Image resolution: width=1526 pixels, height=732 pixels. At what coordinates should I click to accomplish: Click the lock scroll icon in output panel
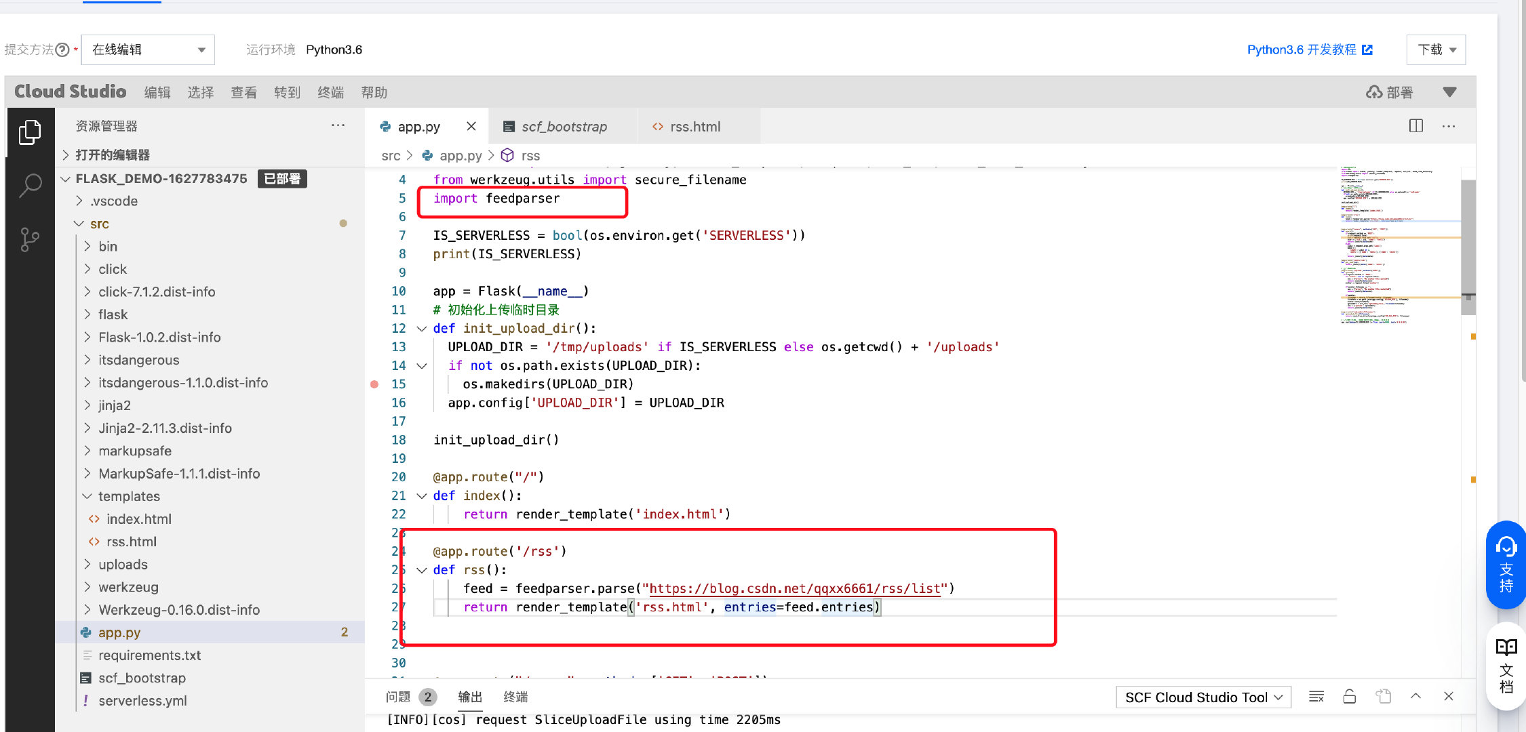point(1350,697)
